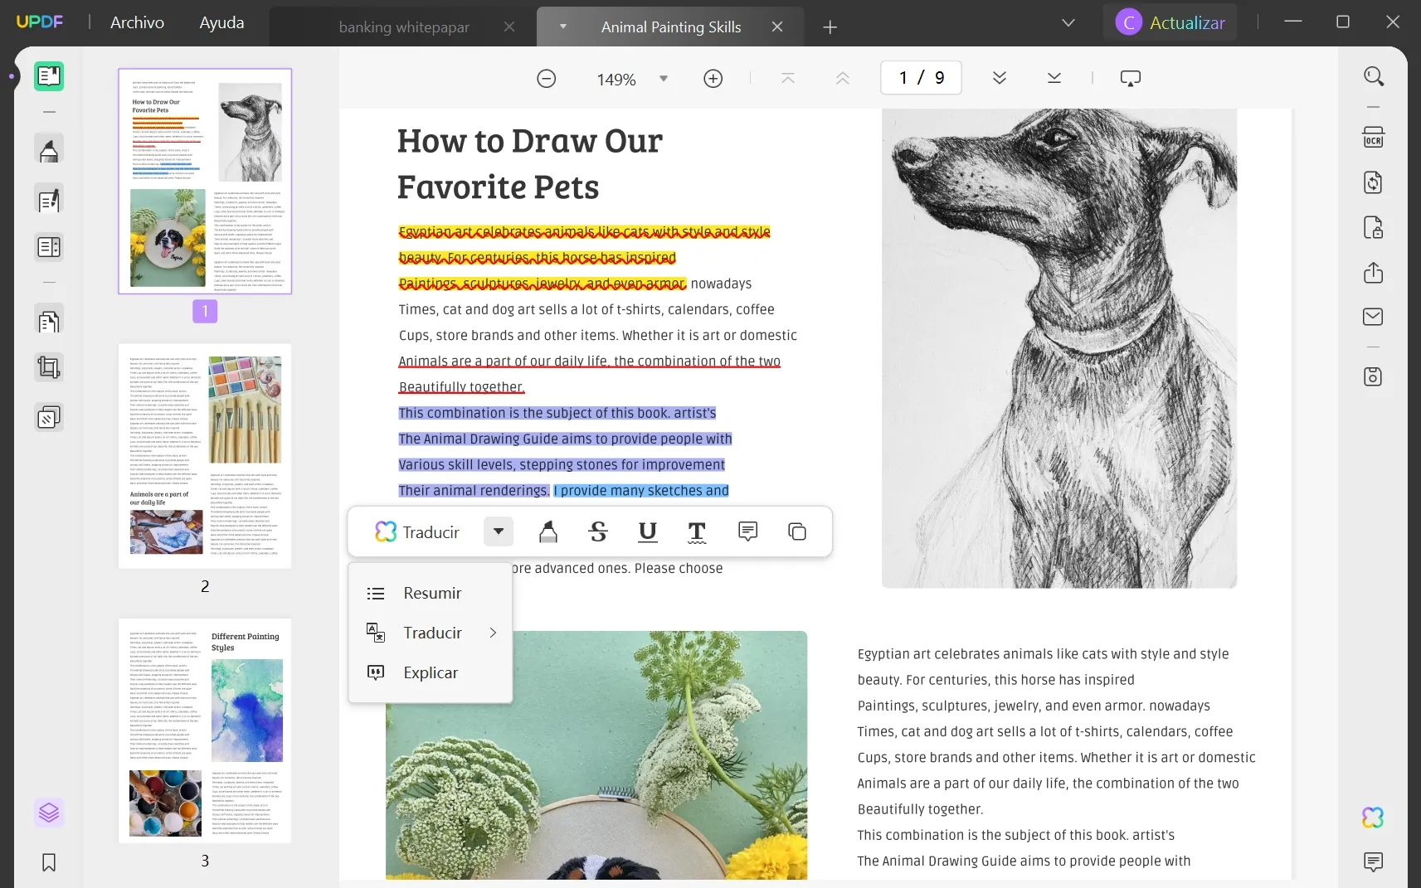Go to previous page arrow
This screenshot has width=1421, height=888.
click(x=843, y=78)
